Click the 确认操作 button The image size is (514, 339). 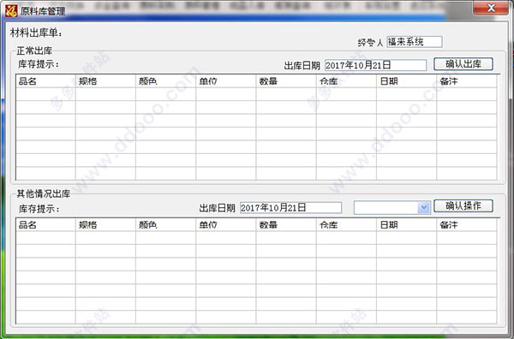click(x=463, y=206)
